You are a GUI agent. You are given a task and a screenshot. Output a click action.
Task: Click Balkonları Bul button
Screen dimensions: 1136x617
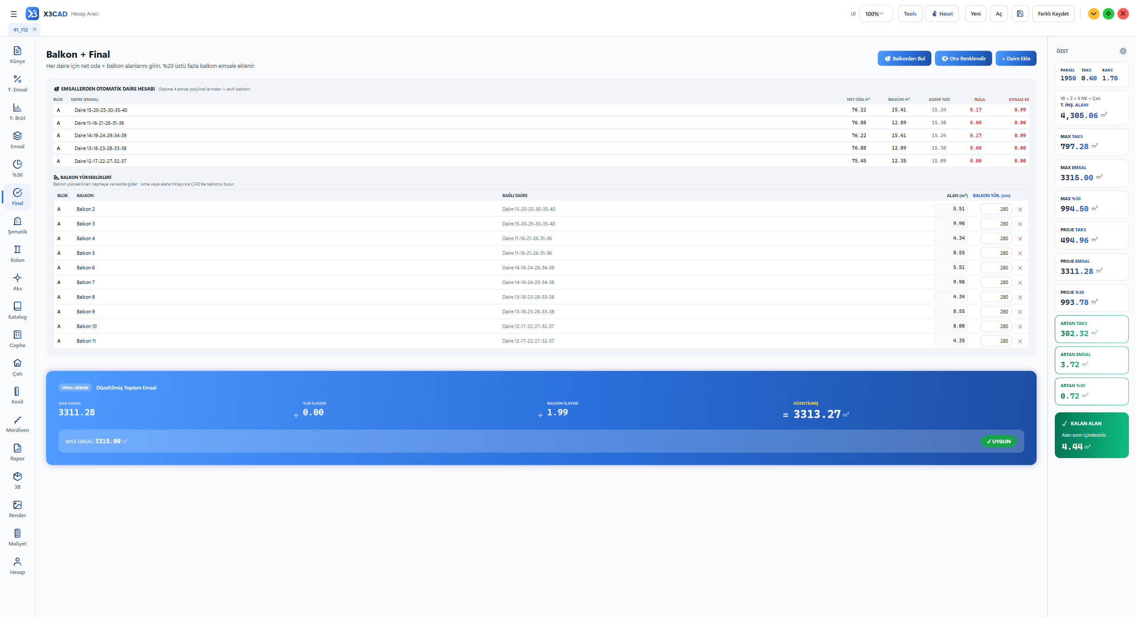pyautogui.click(x=904, y=59)
